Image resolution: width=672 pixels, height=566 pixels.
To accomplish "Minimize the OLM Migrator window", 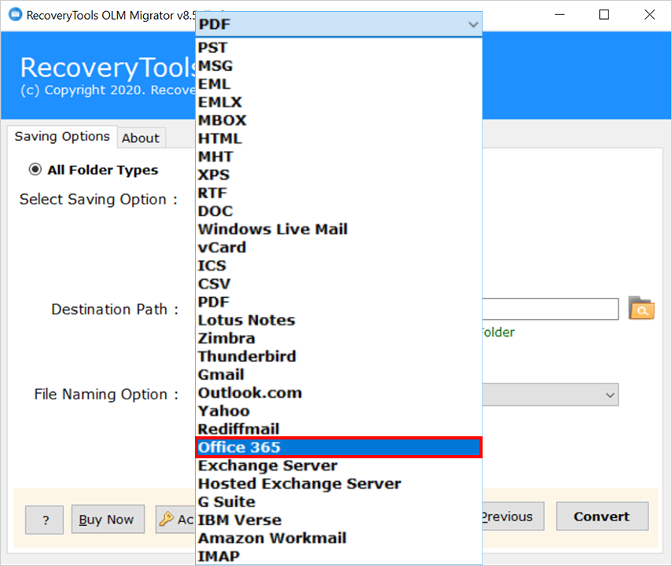I will pos(560,15).
